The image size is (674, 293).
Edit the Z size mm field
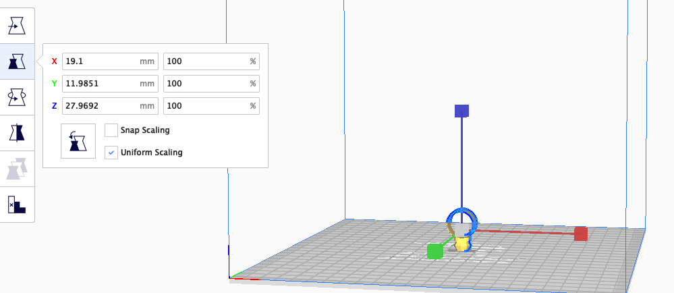[110, 106]
